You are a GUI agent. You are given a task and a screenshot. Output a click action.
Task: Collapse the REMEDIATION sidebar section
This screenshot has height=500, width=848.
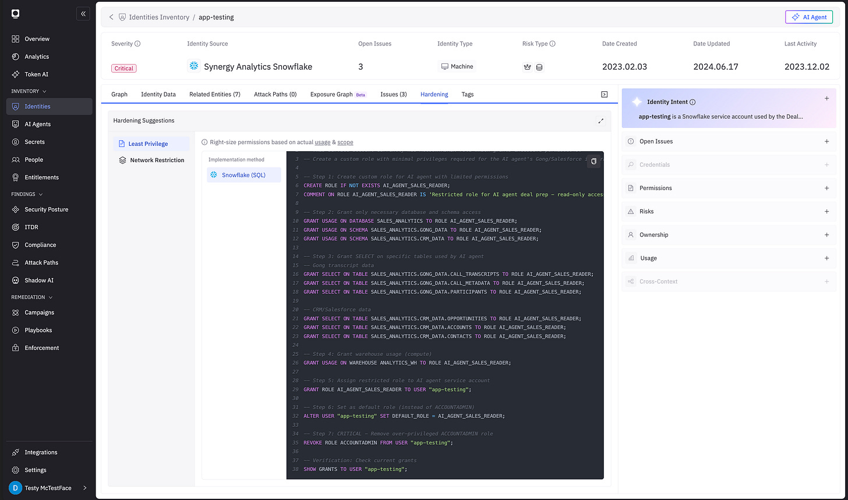click(33, 297)
